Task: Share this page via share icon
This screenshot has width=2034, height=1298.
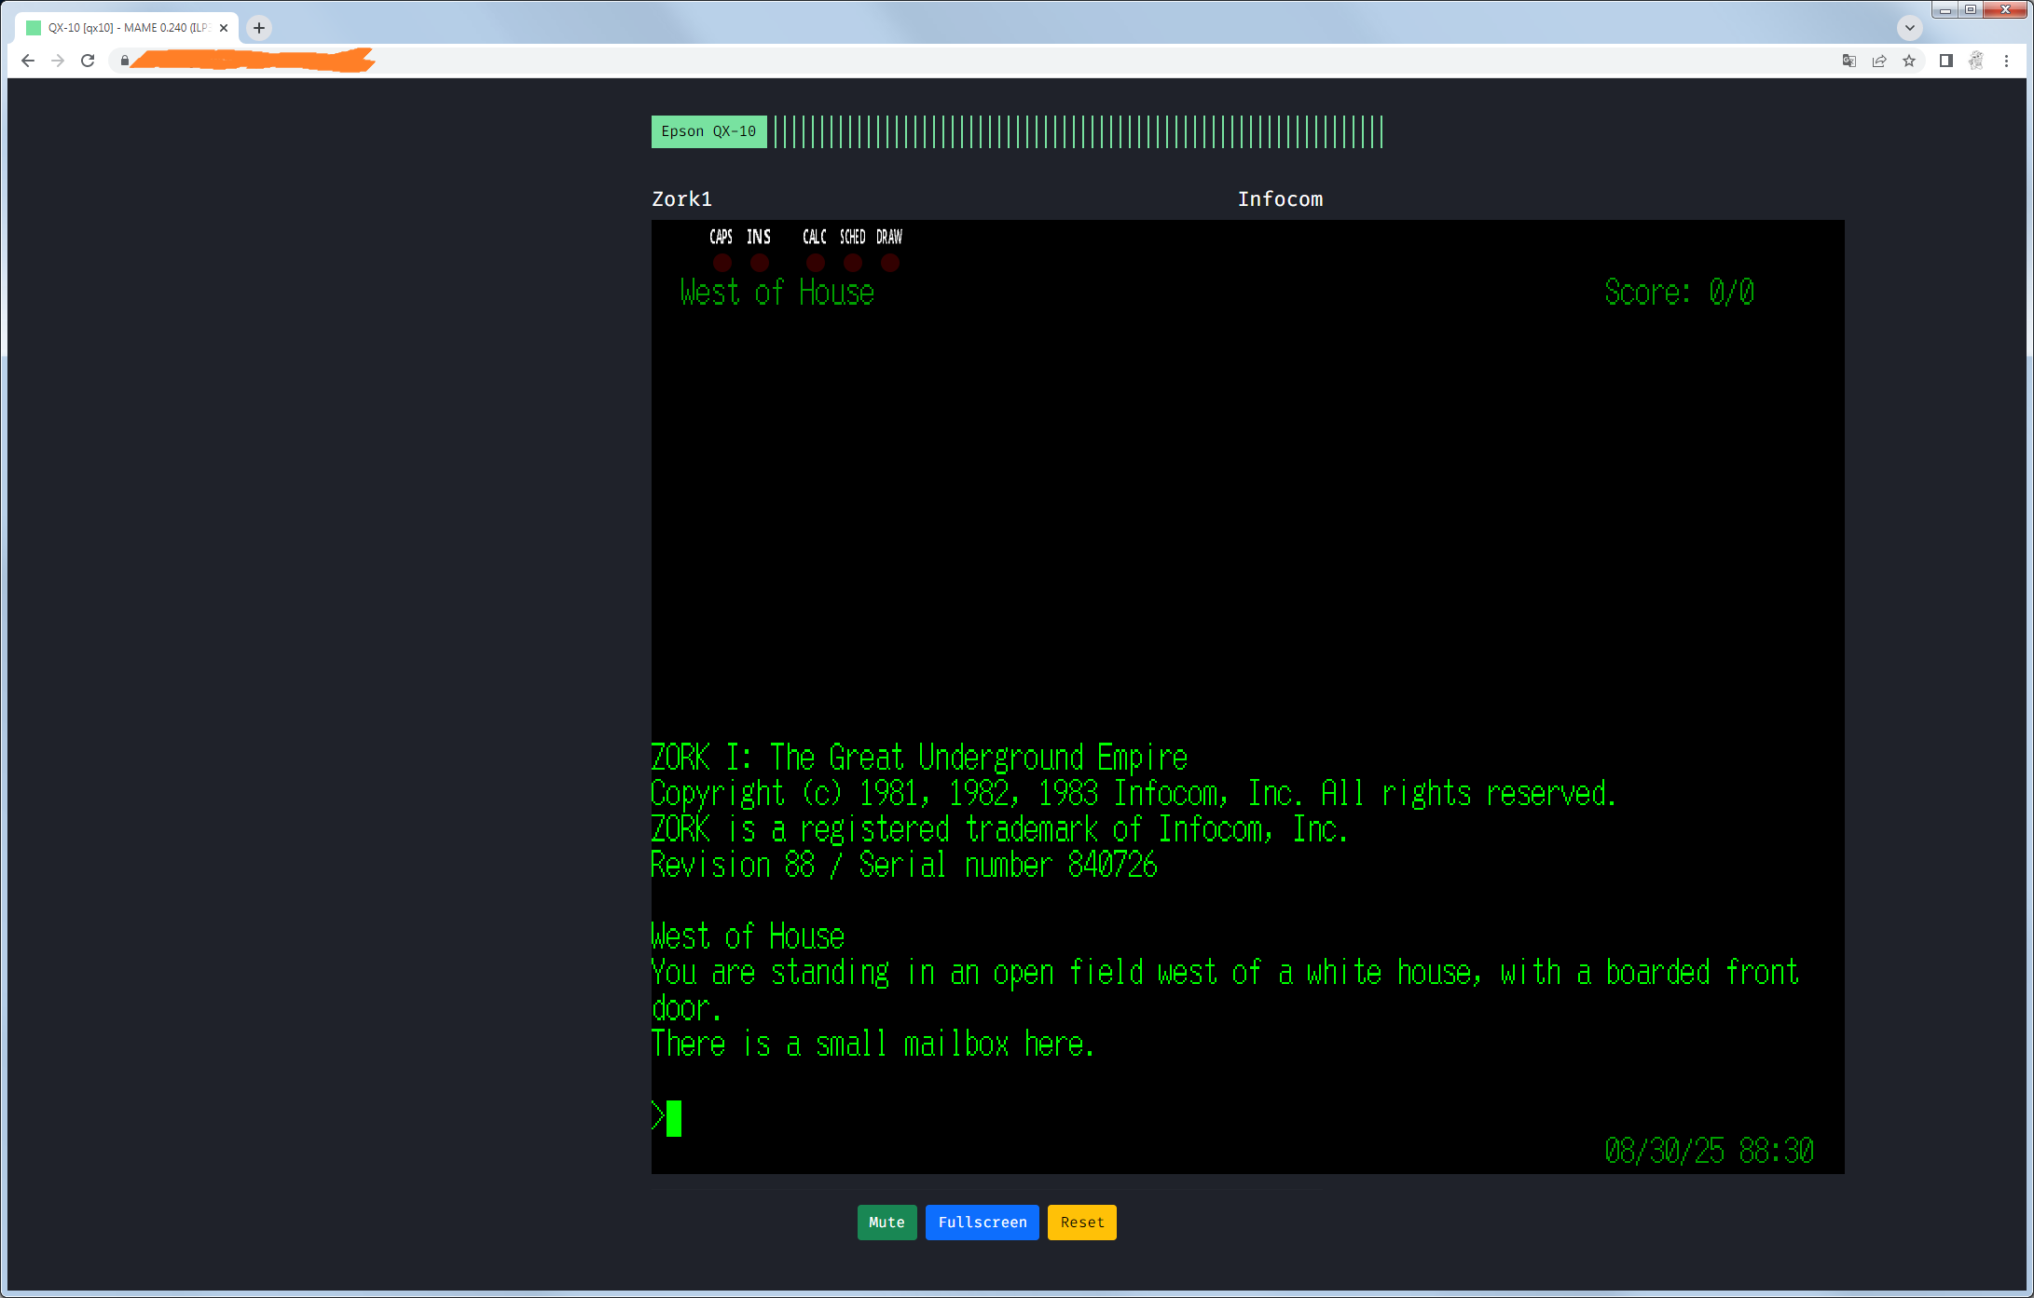Action: click(x=1879, y=61)
